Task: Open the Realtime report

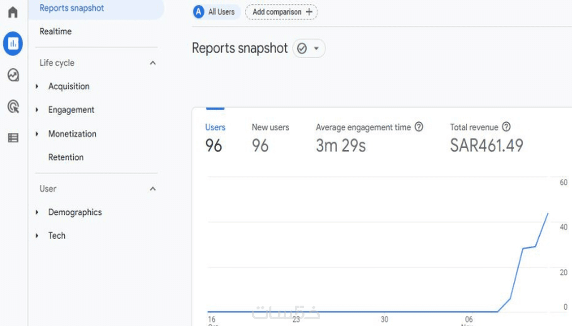Action: pyautogui.click(x=56, y=31)
